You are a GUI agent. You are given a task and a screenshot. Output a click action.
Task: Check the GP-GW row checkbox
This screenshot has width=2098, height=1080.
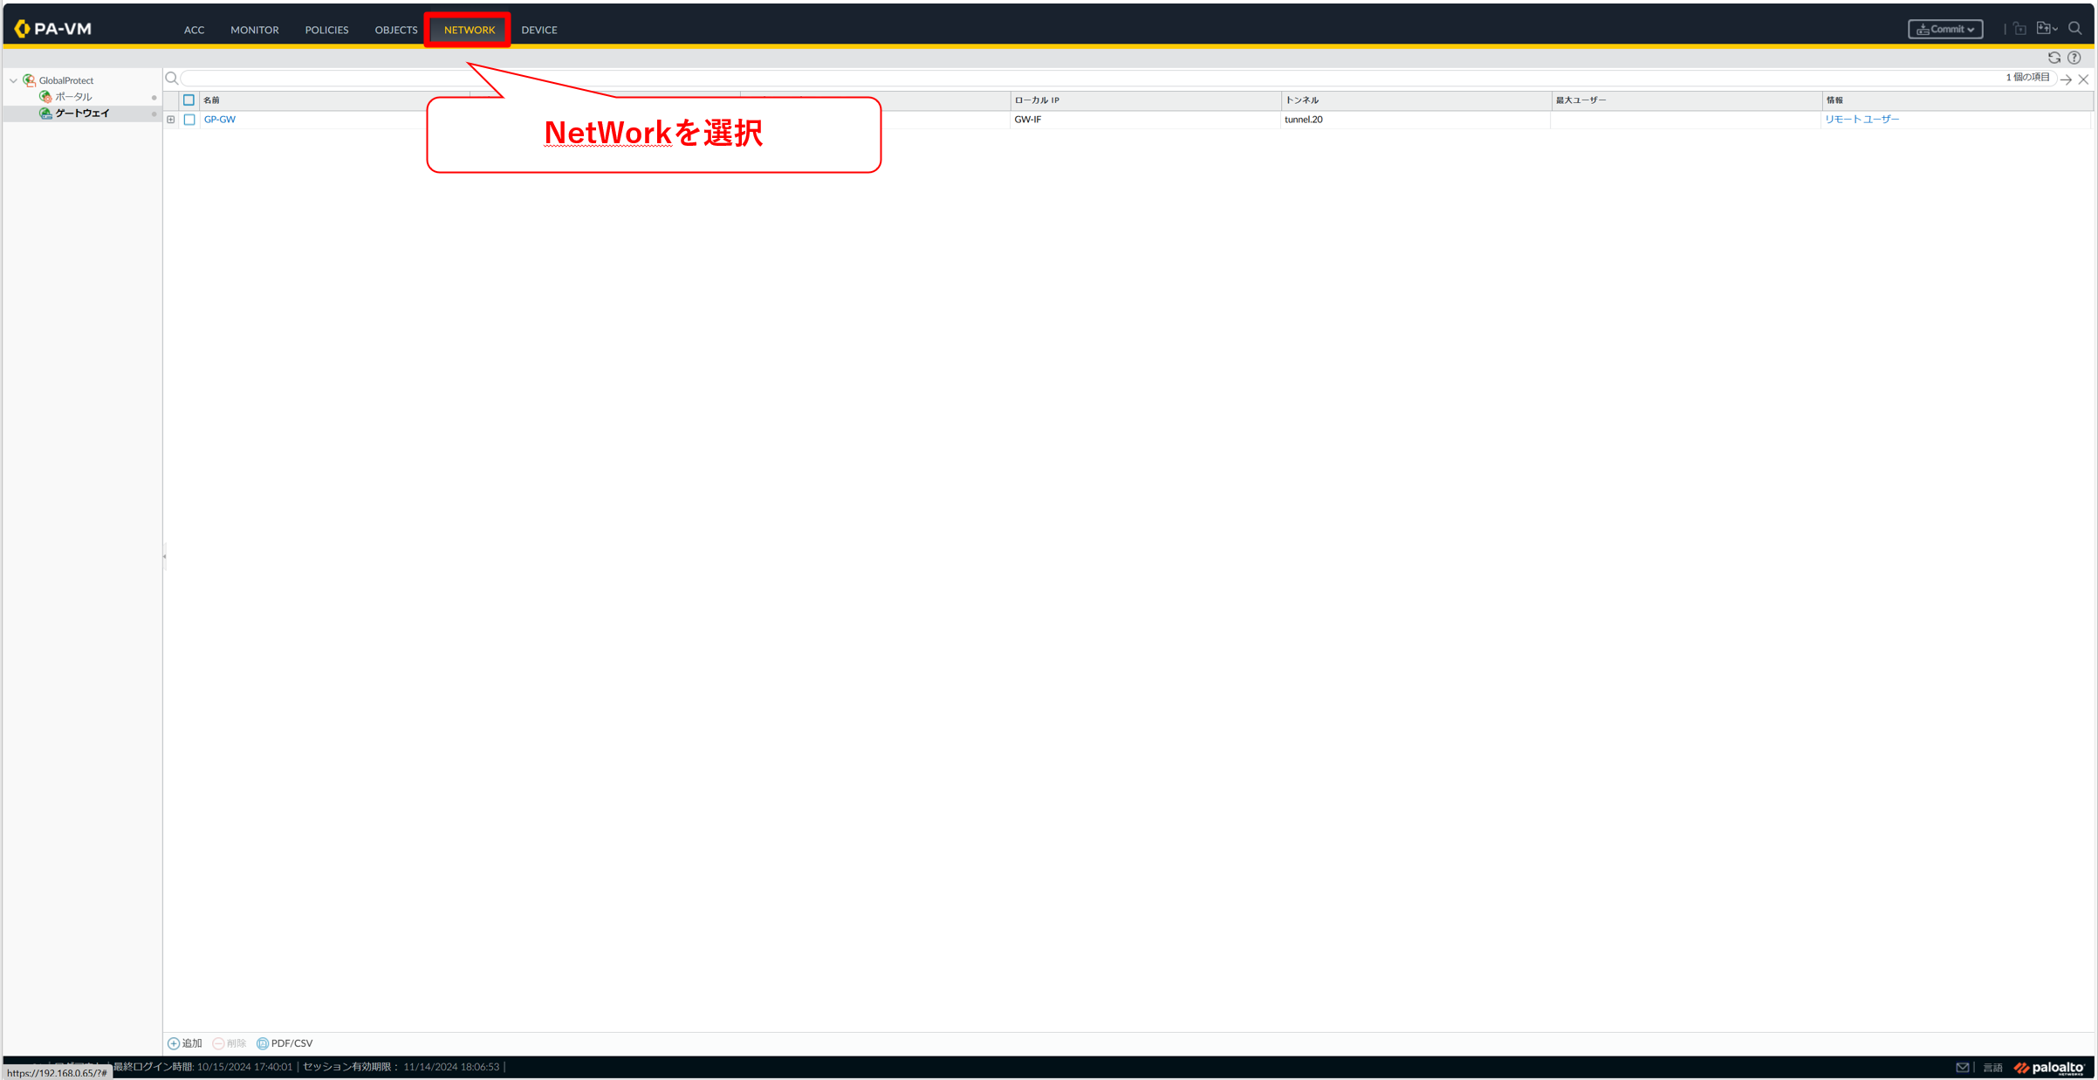189,120
